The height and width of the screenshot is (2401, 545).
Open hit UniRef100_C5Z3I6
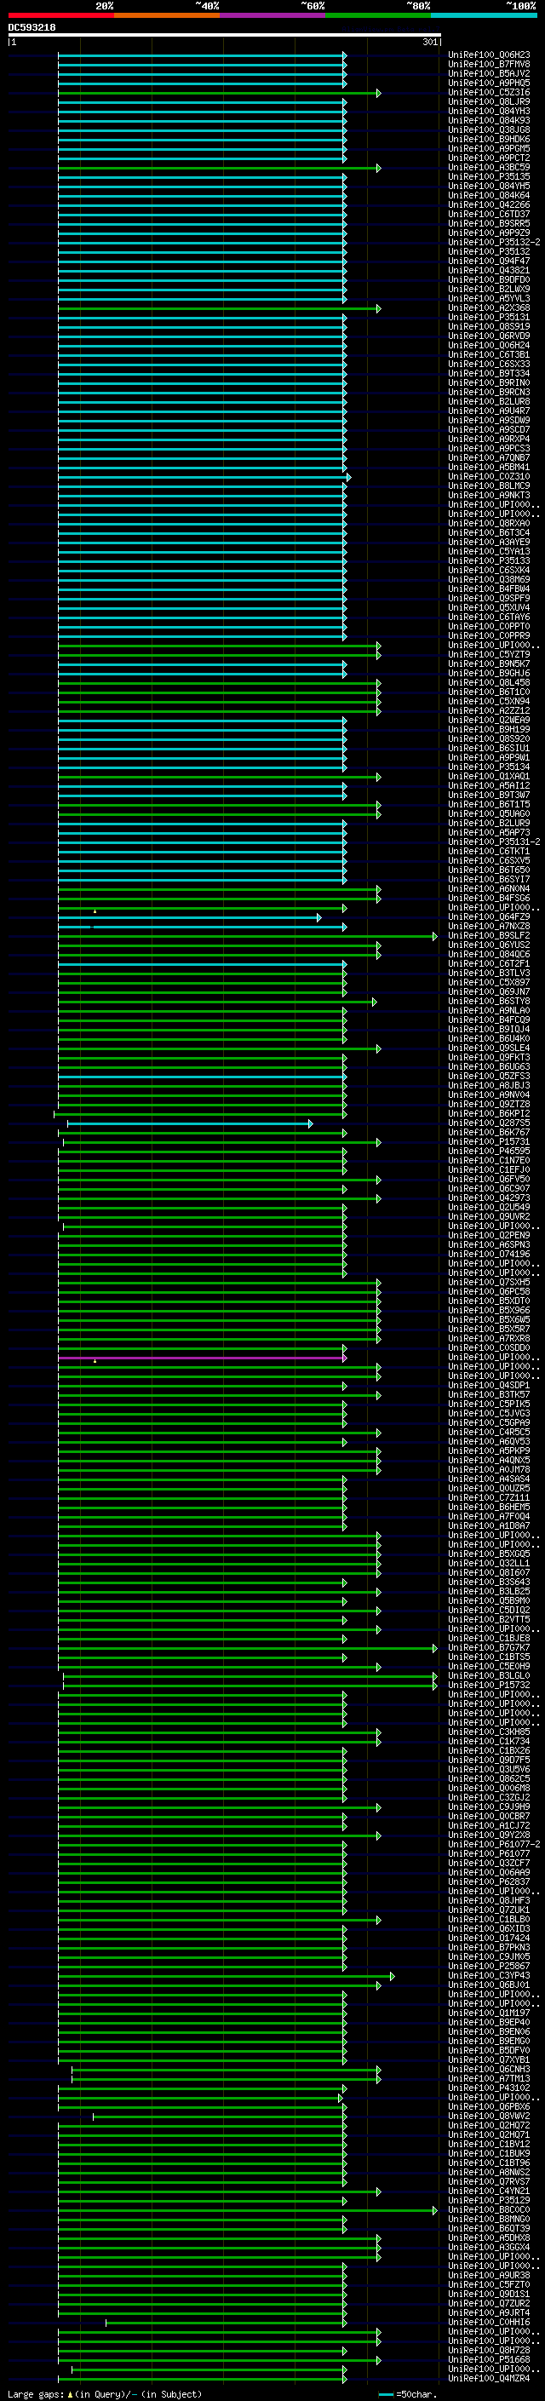tap(489, 92)
